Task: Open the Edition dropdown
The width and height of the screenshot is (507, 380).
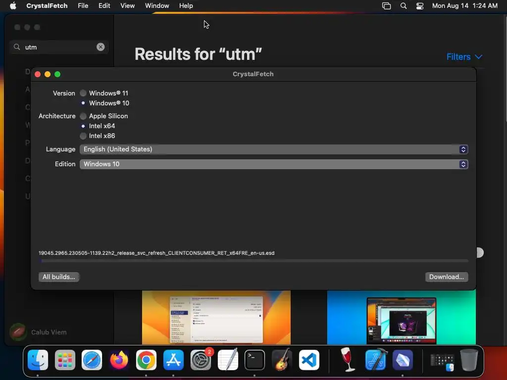Action: 274,164
